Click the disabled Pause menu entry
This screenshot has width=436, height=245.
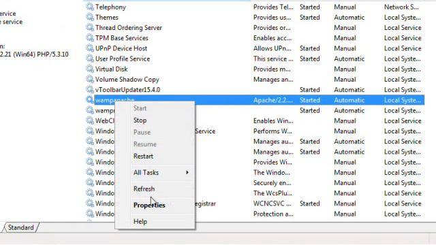tap(142, 132)
